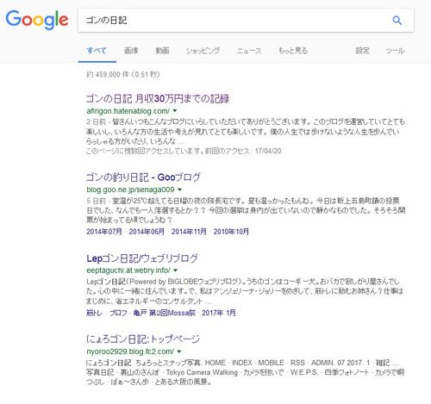Open result Lepゴン日記/ウェブリブログ
Viewport: 431px width, 404px height.
142,258
